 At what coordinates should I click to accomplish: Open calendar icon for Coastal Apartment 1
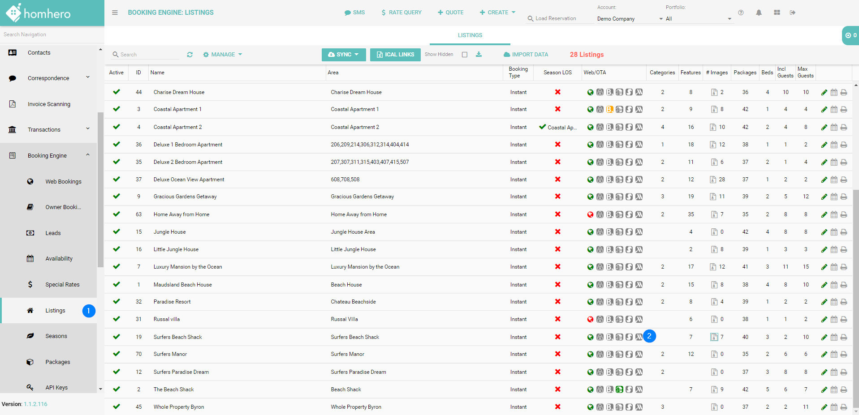pos(833,110)
